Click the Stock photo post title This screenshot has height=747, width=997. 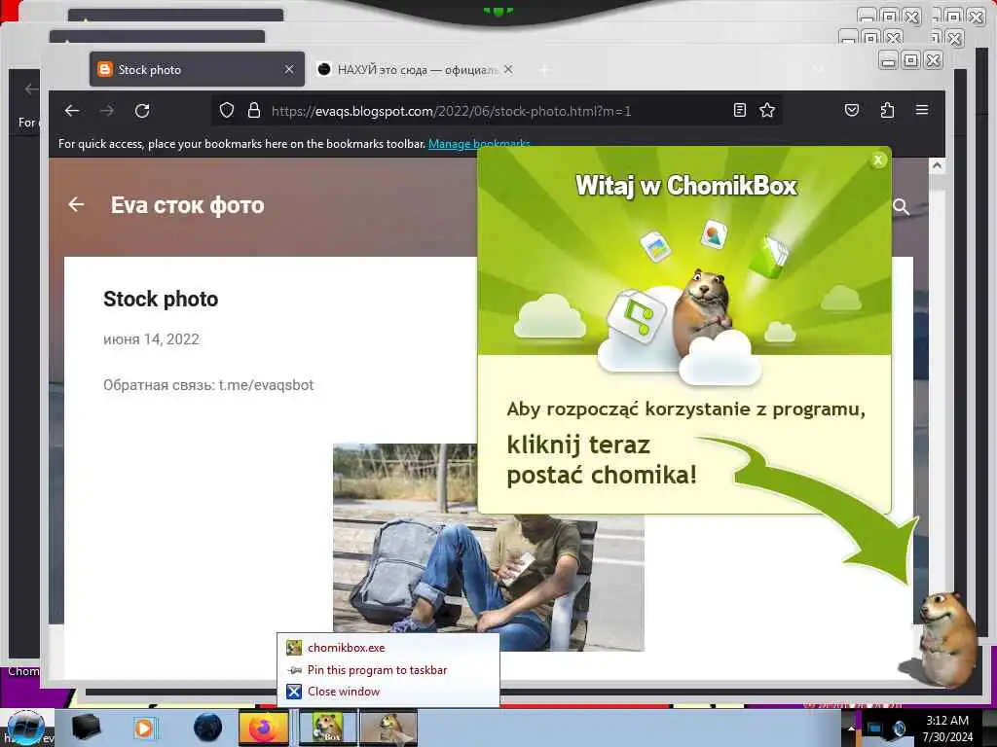pyautogui.click(x=161, y=299)
